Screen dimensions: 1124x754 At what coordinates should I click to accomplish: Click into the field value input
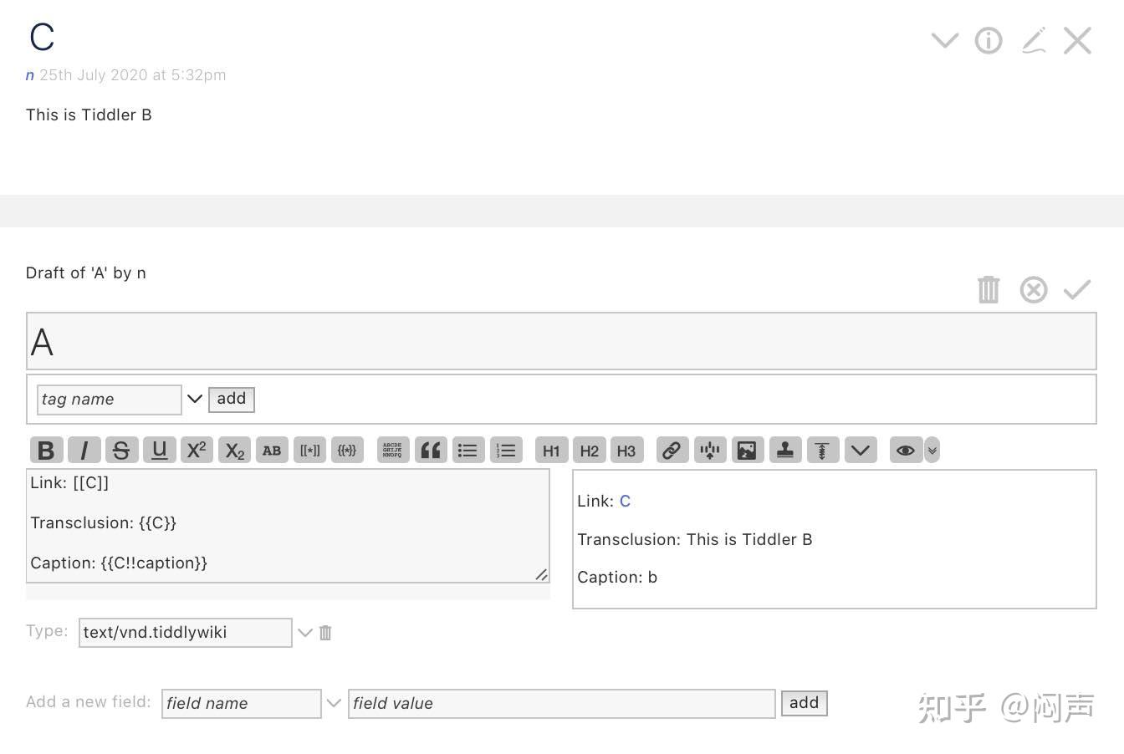[x=561, y=703]
